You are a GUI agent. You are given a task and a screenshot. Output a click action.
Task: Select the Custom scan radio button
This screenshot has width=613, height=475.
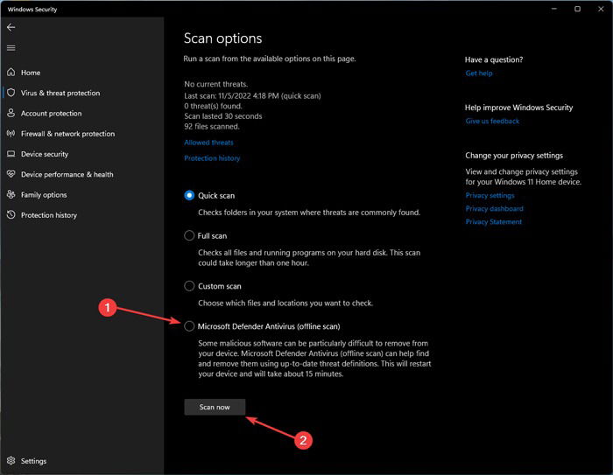click(189, 286)
